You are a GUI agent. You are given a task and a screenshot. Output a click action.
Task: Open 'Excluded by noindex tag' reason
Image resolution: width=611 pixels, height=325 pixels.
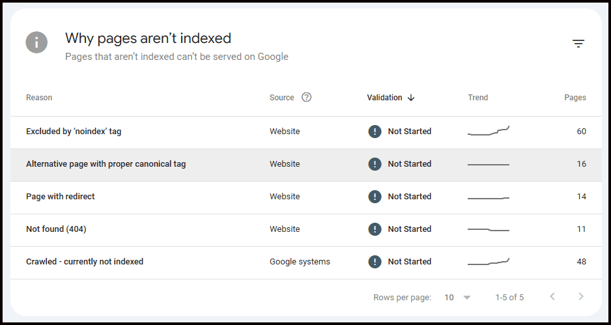point(74,132)
